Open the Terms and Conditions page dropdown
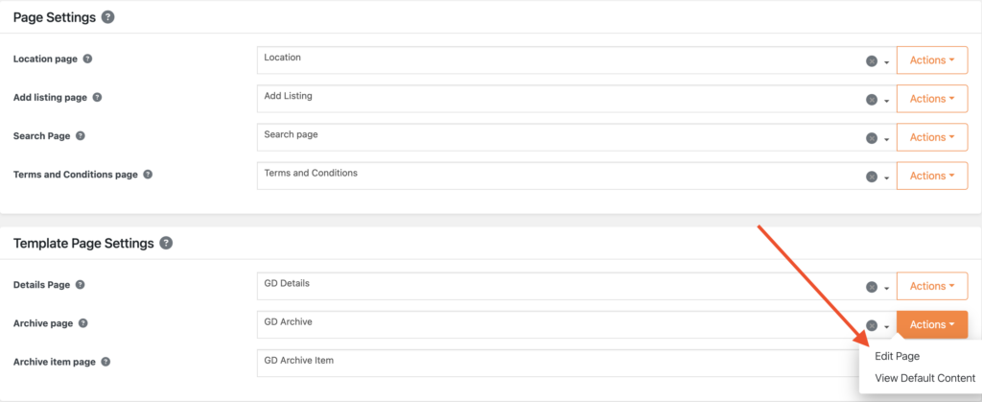This screenshot has width=982, height=402. point(887,177)
